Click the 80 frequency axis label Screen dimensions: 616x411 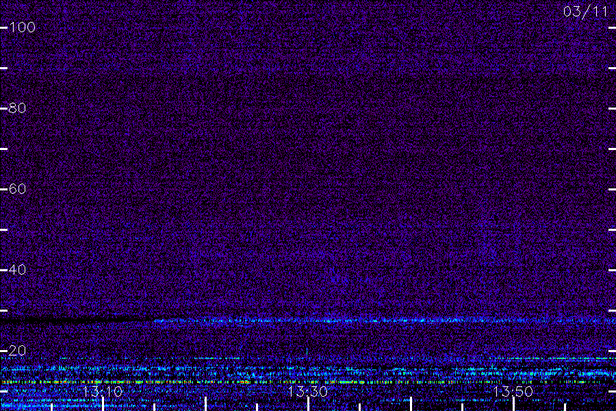17,108
